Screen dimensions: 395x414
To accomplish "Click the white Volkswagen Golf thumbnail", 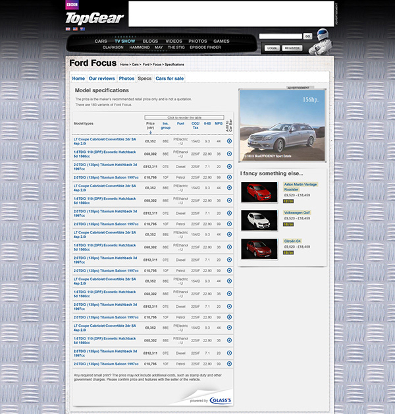I will [259, 220].
